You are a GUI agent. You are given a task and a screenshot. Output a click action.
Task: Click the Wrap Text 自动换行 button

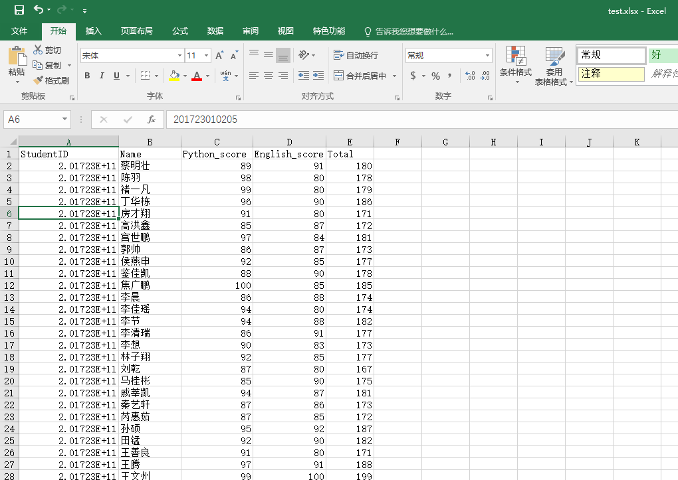(x=356, y=55)
